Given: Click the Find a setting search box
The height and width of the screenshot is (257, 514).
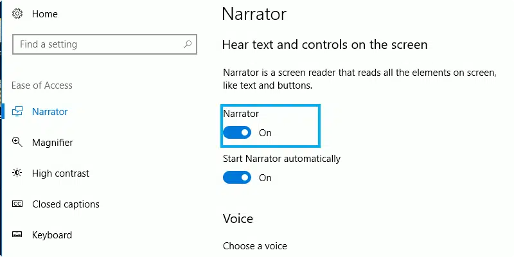Looking at the screenshot, I should 96,44.
